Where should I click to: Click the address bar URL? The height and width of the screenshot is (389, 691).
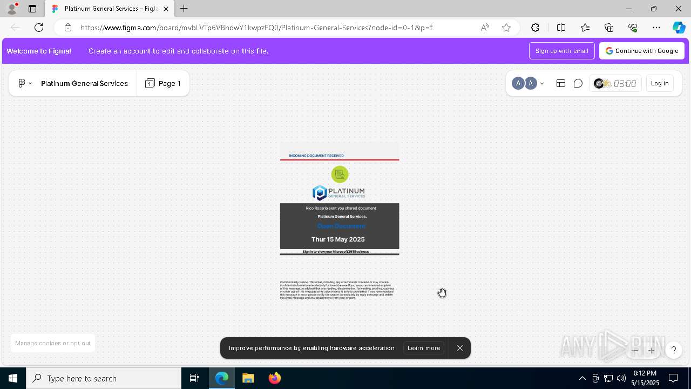(256, 28)
